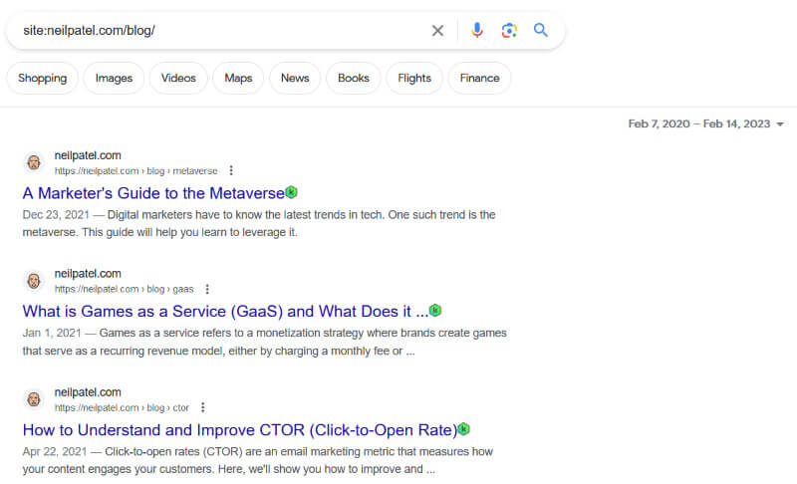Switch to the Maps filter
The image size is (797, 484).
pos(238,79)
